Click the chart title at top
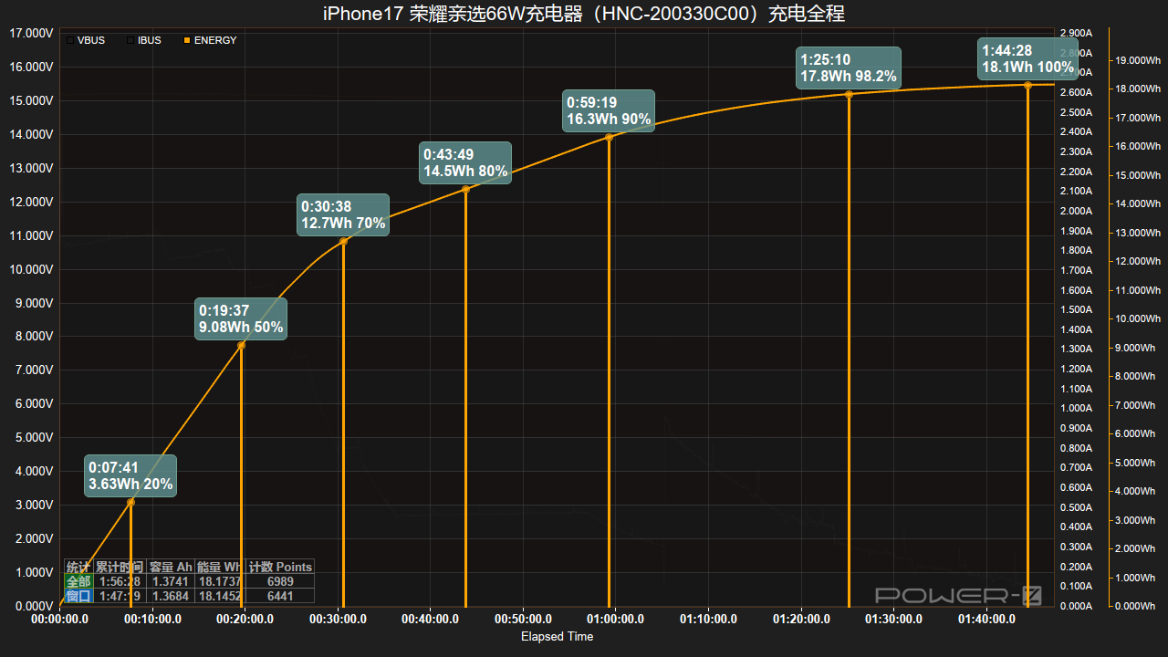The height and width of the screenshot is (657, 1168). [x=584, y=14]
